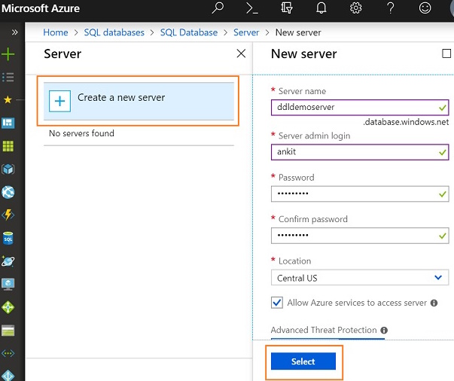The width and height of the screenshot is (454, 381).
Task: Click the Password field
Action: [360, 194]
